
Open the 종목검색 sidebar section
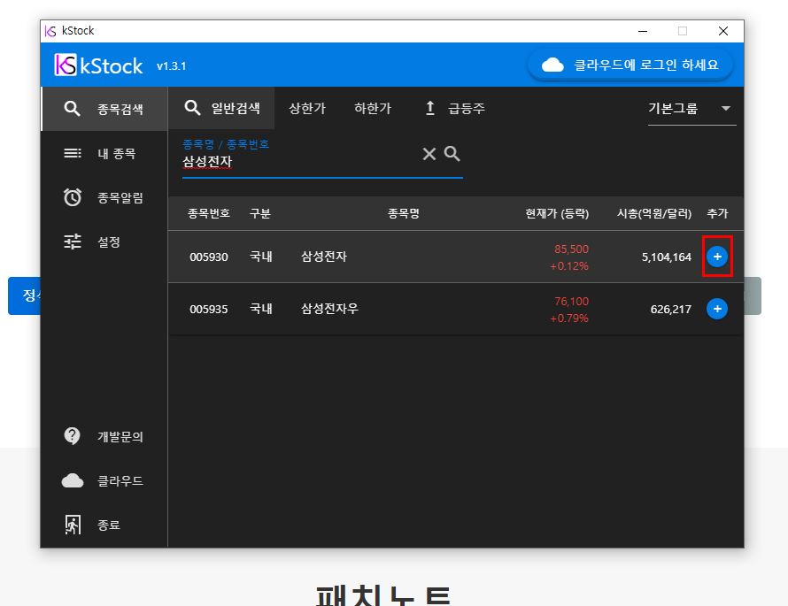tap(104, 109)
